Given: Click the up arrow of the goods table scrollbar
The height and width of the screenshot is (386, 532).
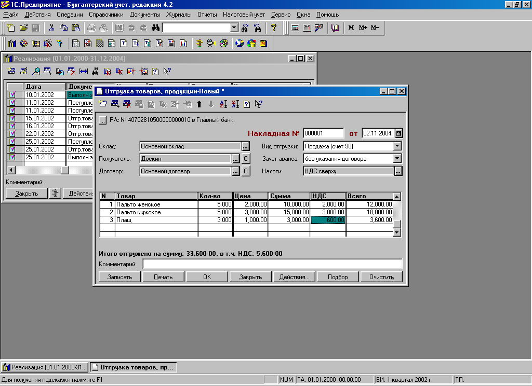Looking at the screenshot, I should click(x=396, y=197).
